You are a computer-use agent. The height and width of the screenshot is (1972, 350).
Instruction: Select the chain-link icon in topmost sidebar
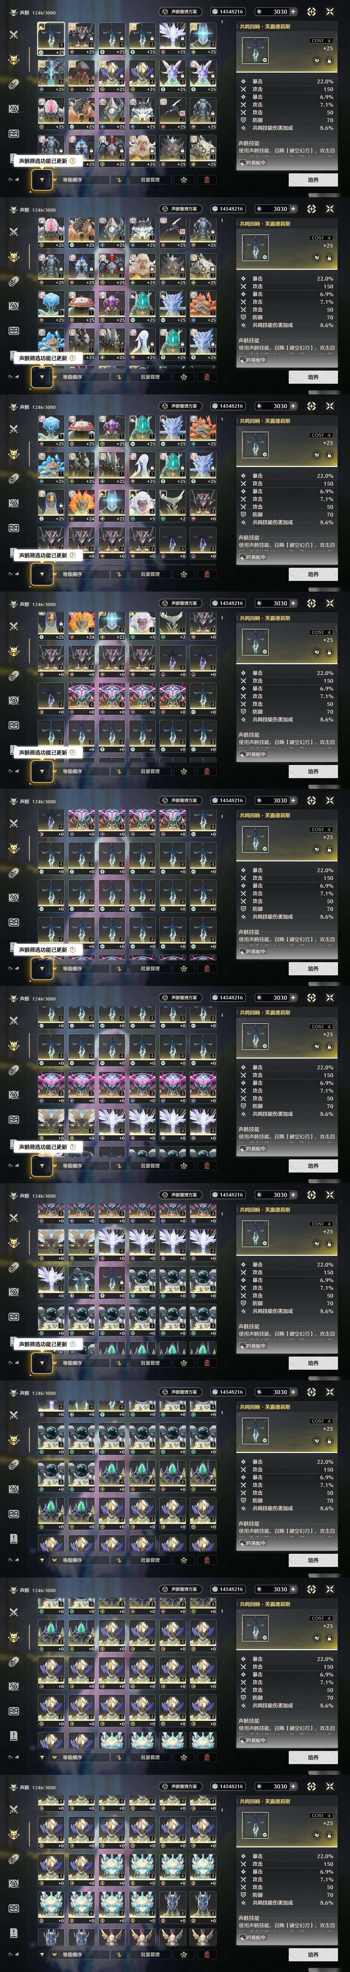click(x=14, y=84)
